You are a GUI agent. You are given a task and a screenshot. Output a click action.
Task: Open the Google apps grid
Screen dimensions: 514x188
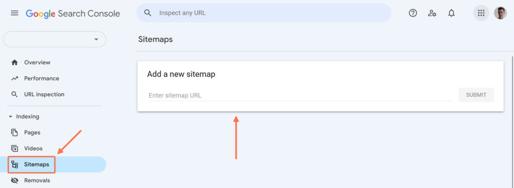[481, 13]
